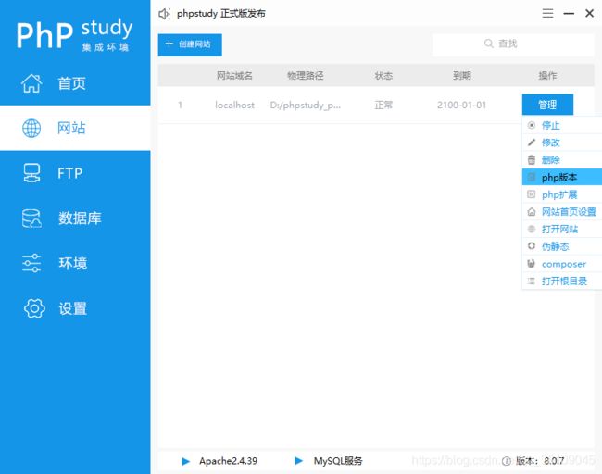Screen dimensions: 602x474
Task: Click the 网站域名 column header
Action: click(x=234, y=76)
